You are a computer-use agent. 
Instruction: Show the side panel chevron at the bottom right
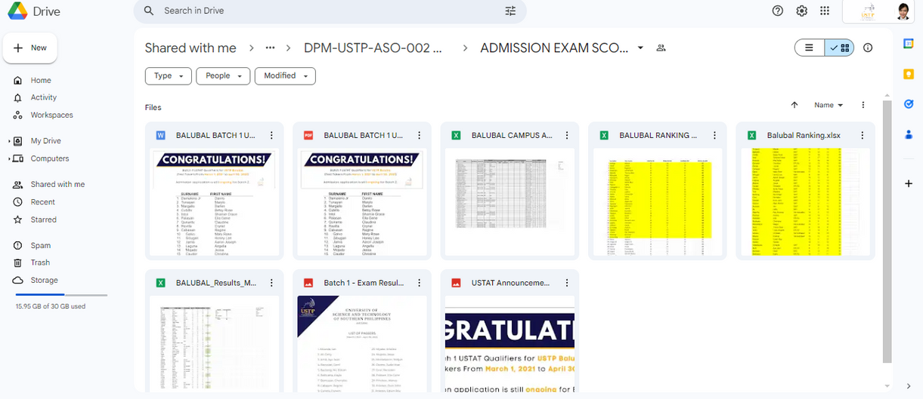pos(909,387)
